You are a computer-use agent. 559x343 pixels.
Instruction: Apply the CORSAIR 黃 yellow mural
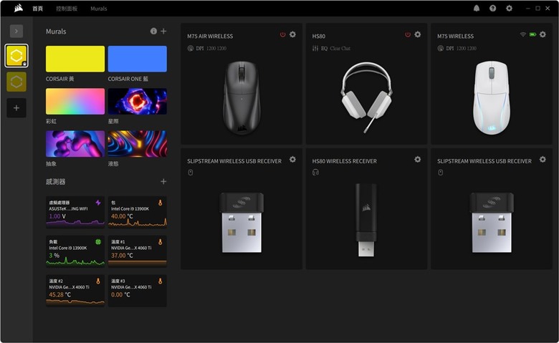point(75,59)
